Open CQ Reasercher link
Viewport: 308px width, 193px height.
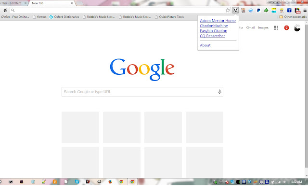click(x=212, y=36)
